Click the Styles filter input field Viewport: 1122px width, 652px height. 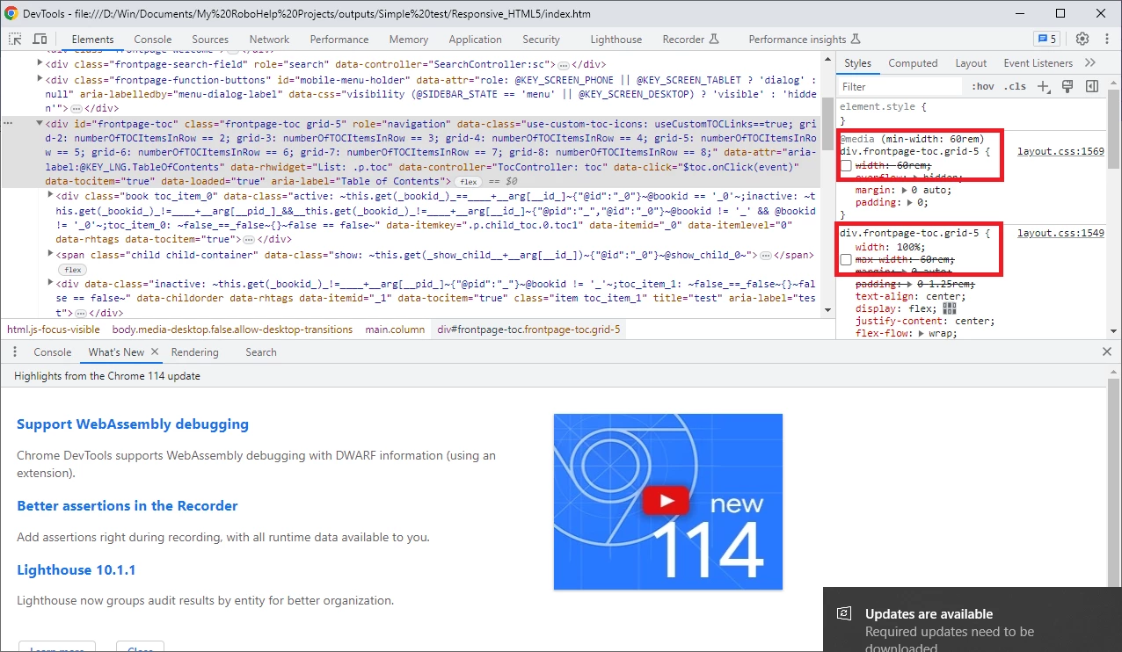(900, 86)
